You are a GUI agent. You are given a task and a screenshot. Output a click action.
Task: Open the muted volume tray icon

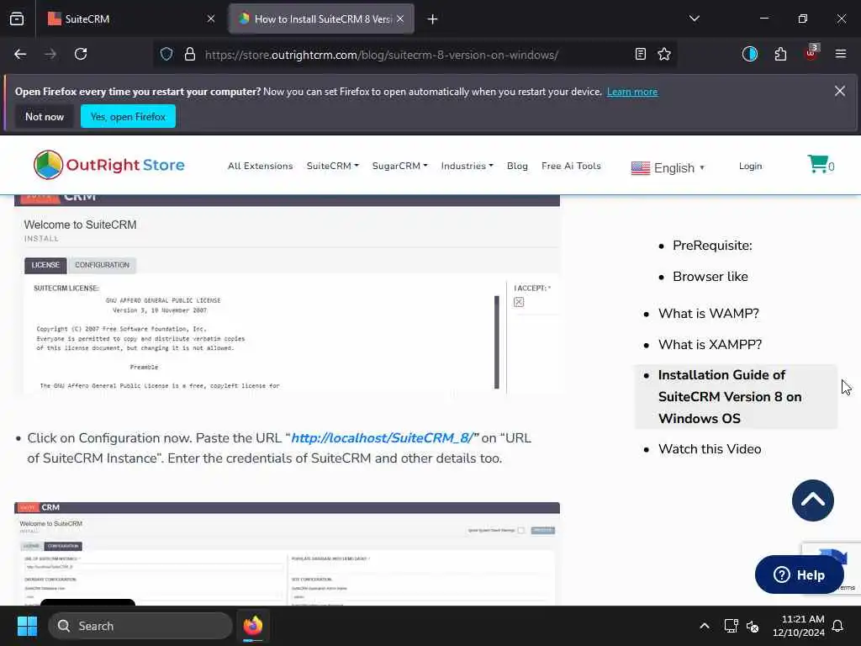[753, 626]
